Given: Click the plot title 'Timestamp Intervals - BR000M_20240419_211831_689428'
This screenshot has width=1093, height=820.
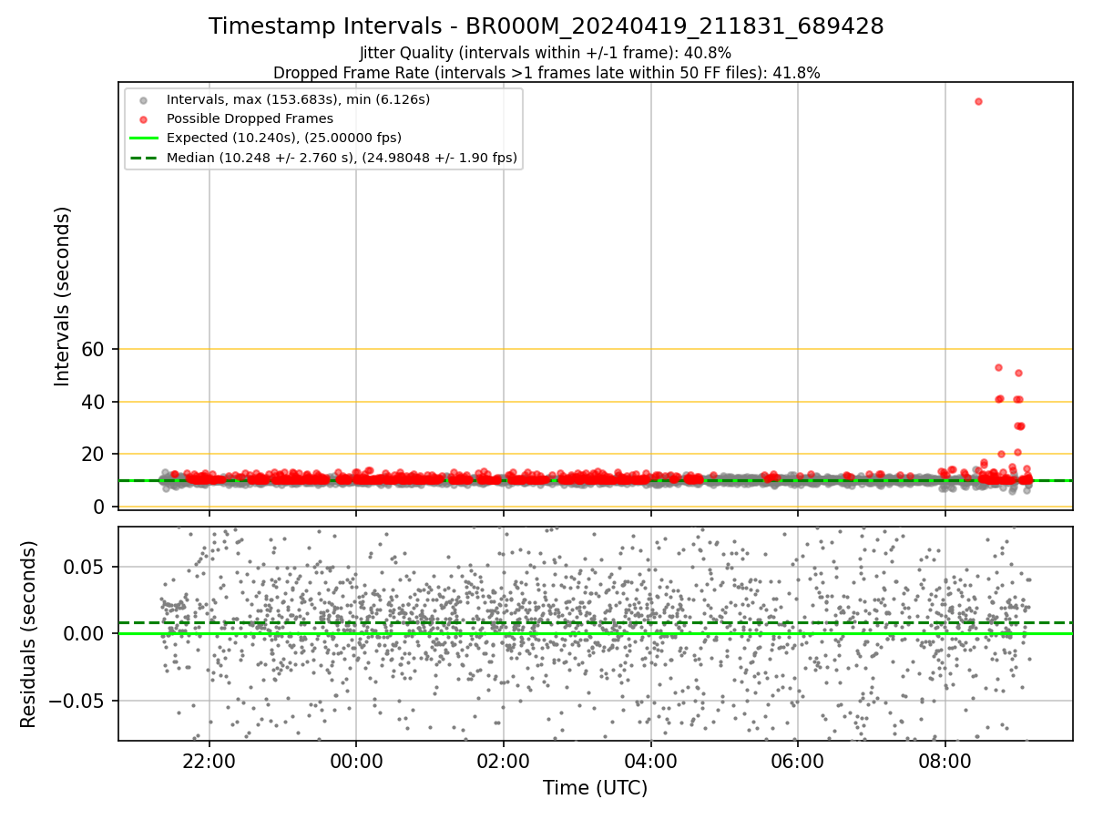Looking at the screenshot, I should coord(546,26).
